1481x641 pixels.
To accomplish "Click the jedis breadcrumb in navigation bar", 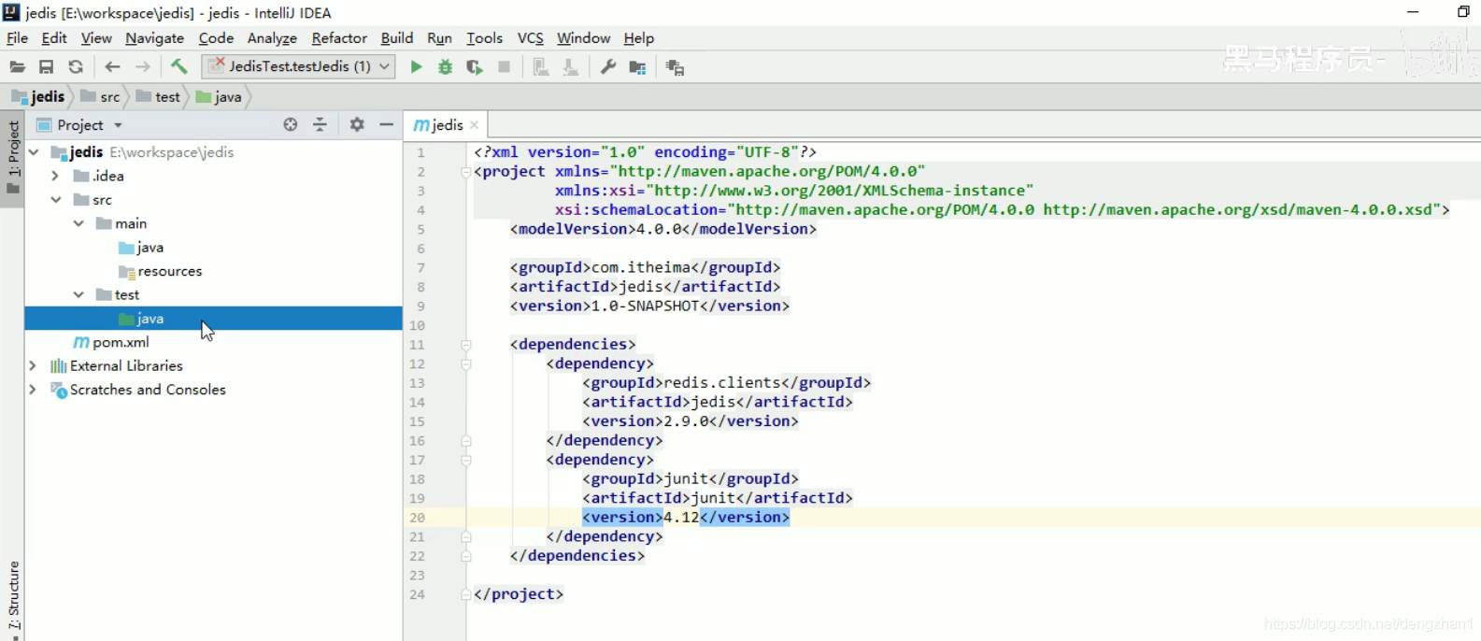I will click(39, 97).
